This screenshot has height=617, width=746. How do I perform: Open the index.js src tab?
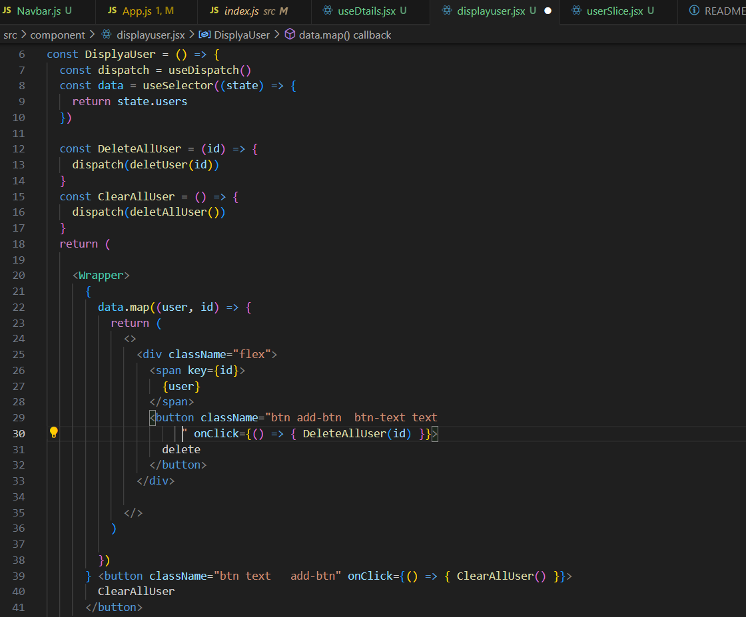254,11
